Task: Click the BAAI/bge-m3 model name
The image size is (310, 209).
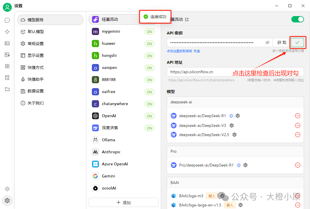Action: (x=191, y=196)
